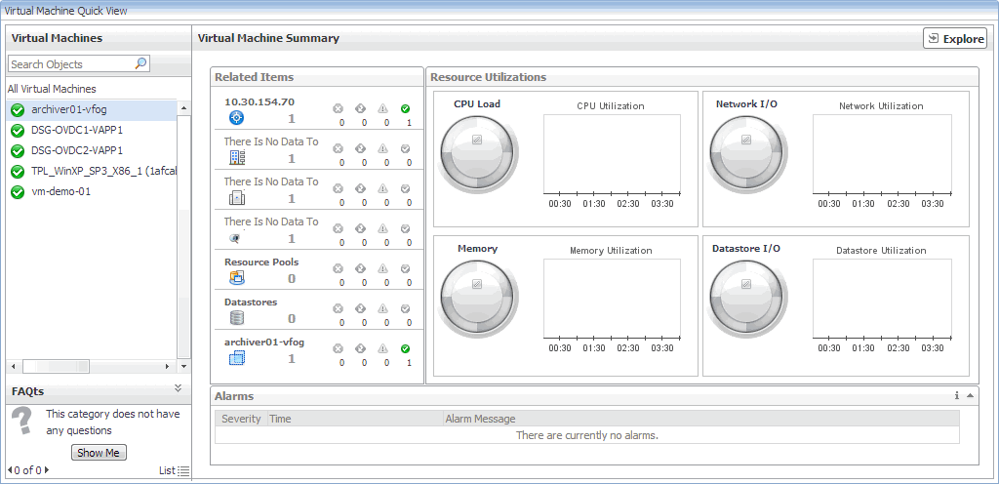Click critical alarm icon in Resource Pools row

tap(360, 268)
